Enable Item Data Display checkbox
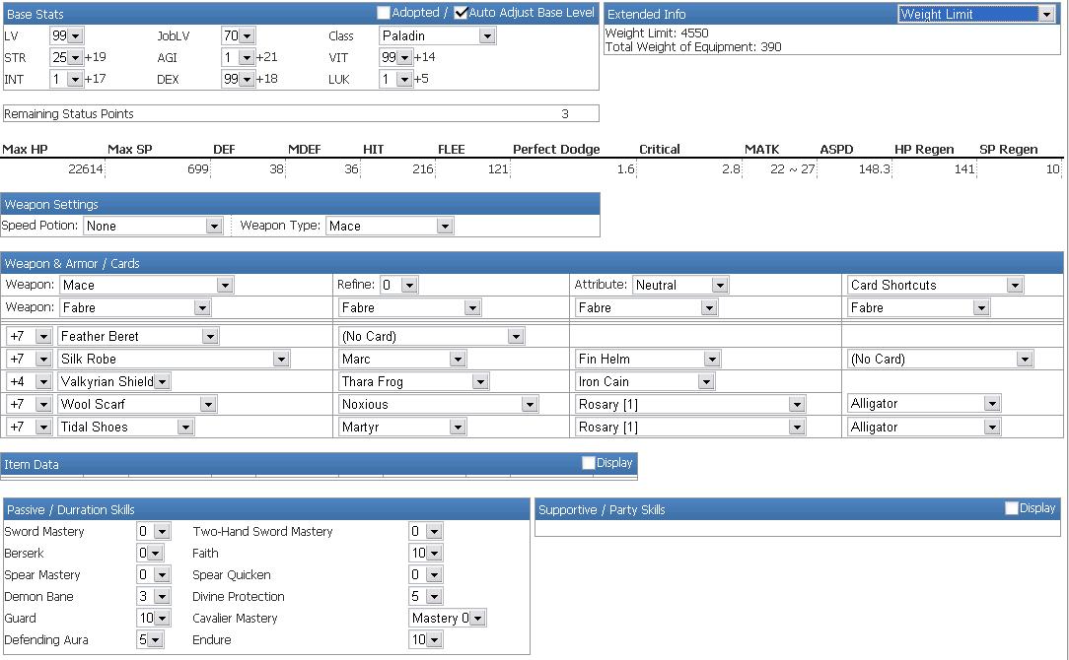 (589, 462)
